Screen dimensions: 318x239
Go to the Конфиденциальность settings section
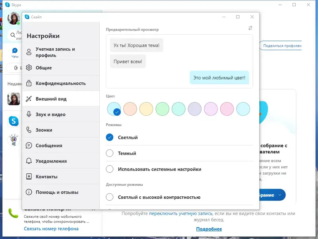click(x=61, y=83)
